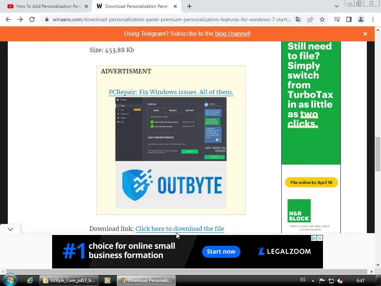381x286 pixels.
Task: Close the YouTube tab
Action: (x=86, y=6)
